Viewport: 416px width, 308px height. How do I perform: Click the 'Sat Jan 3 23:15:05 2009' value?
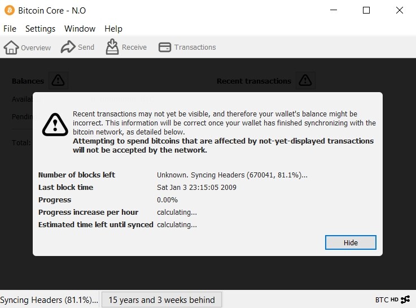pos(196,188)
